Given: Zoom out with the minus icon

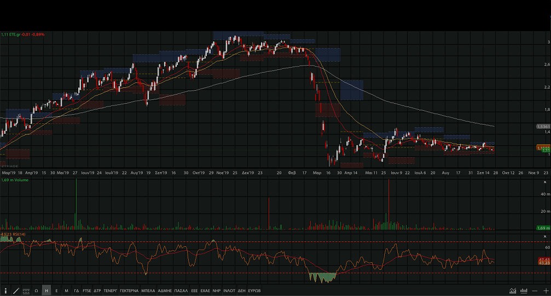Looking at the screenshot, I should (535, 291).
